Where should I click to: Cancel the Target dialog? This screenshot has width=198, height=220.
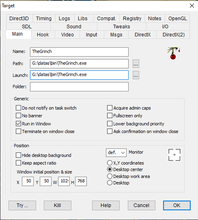click(142, 205)
